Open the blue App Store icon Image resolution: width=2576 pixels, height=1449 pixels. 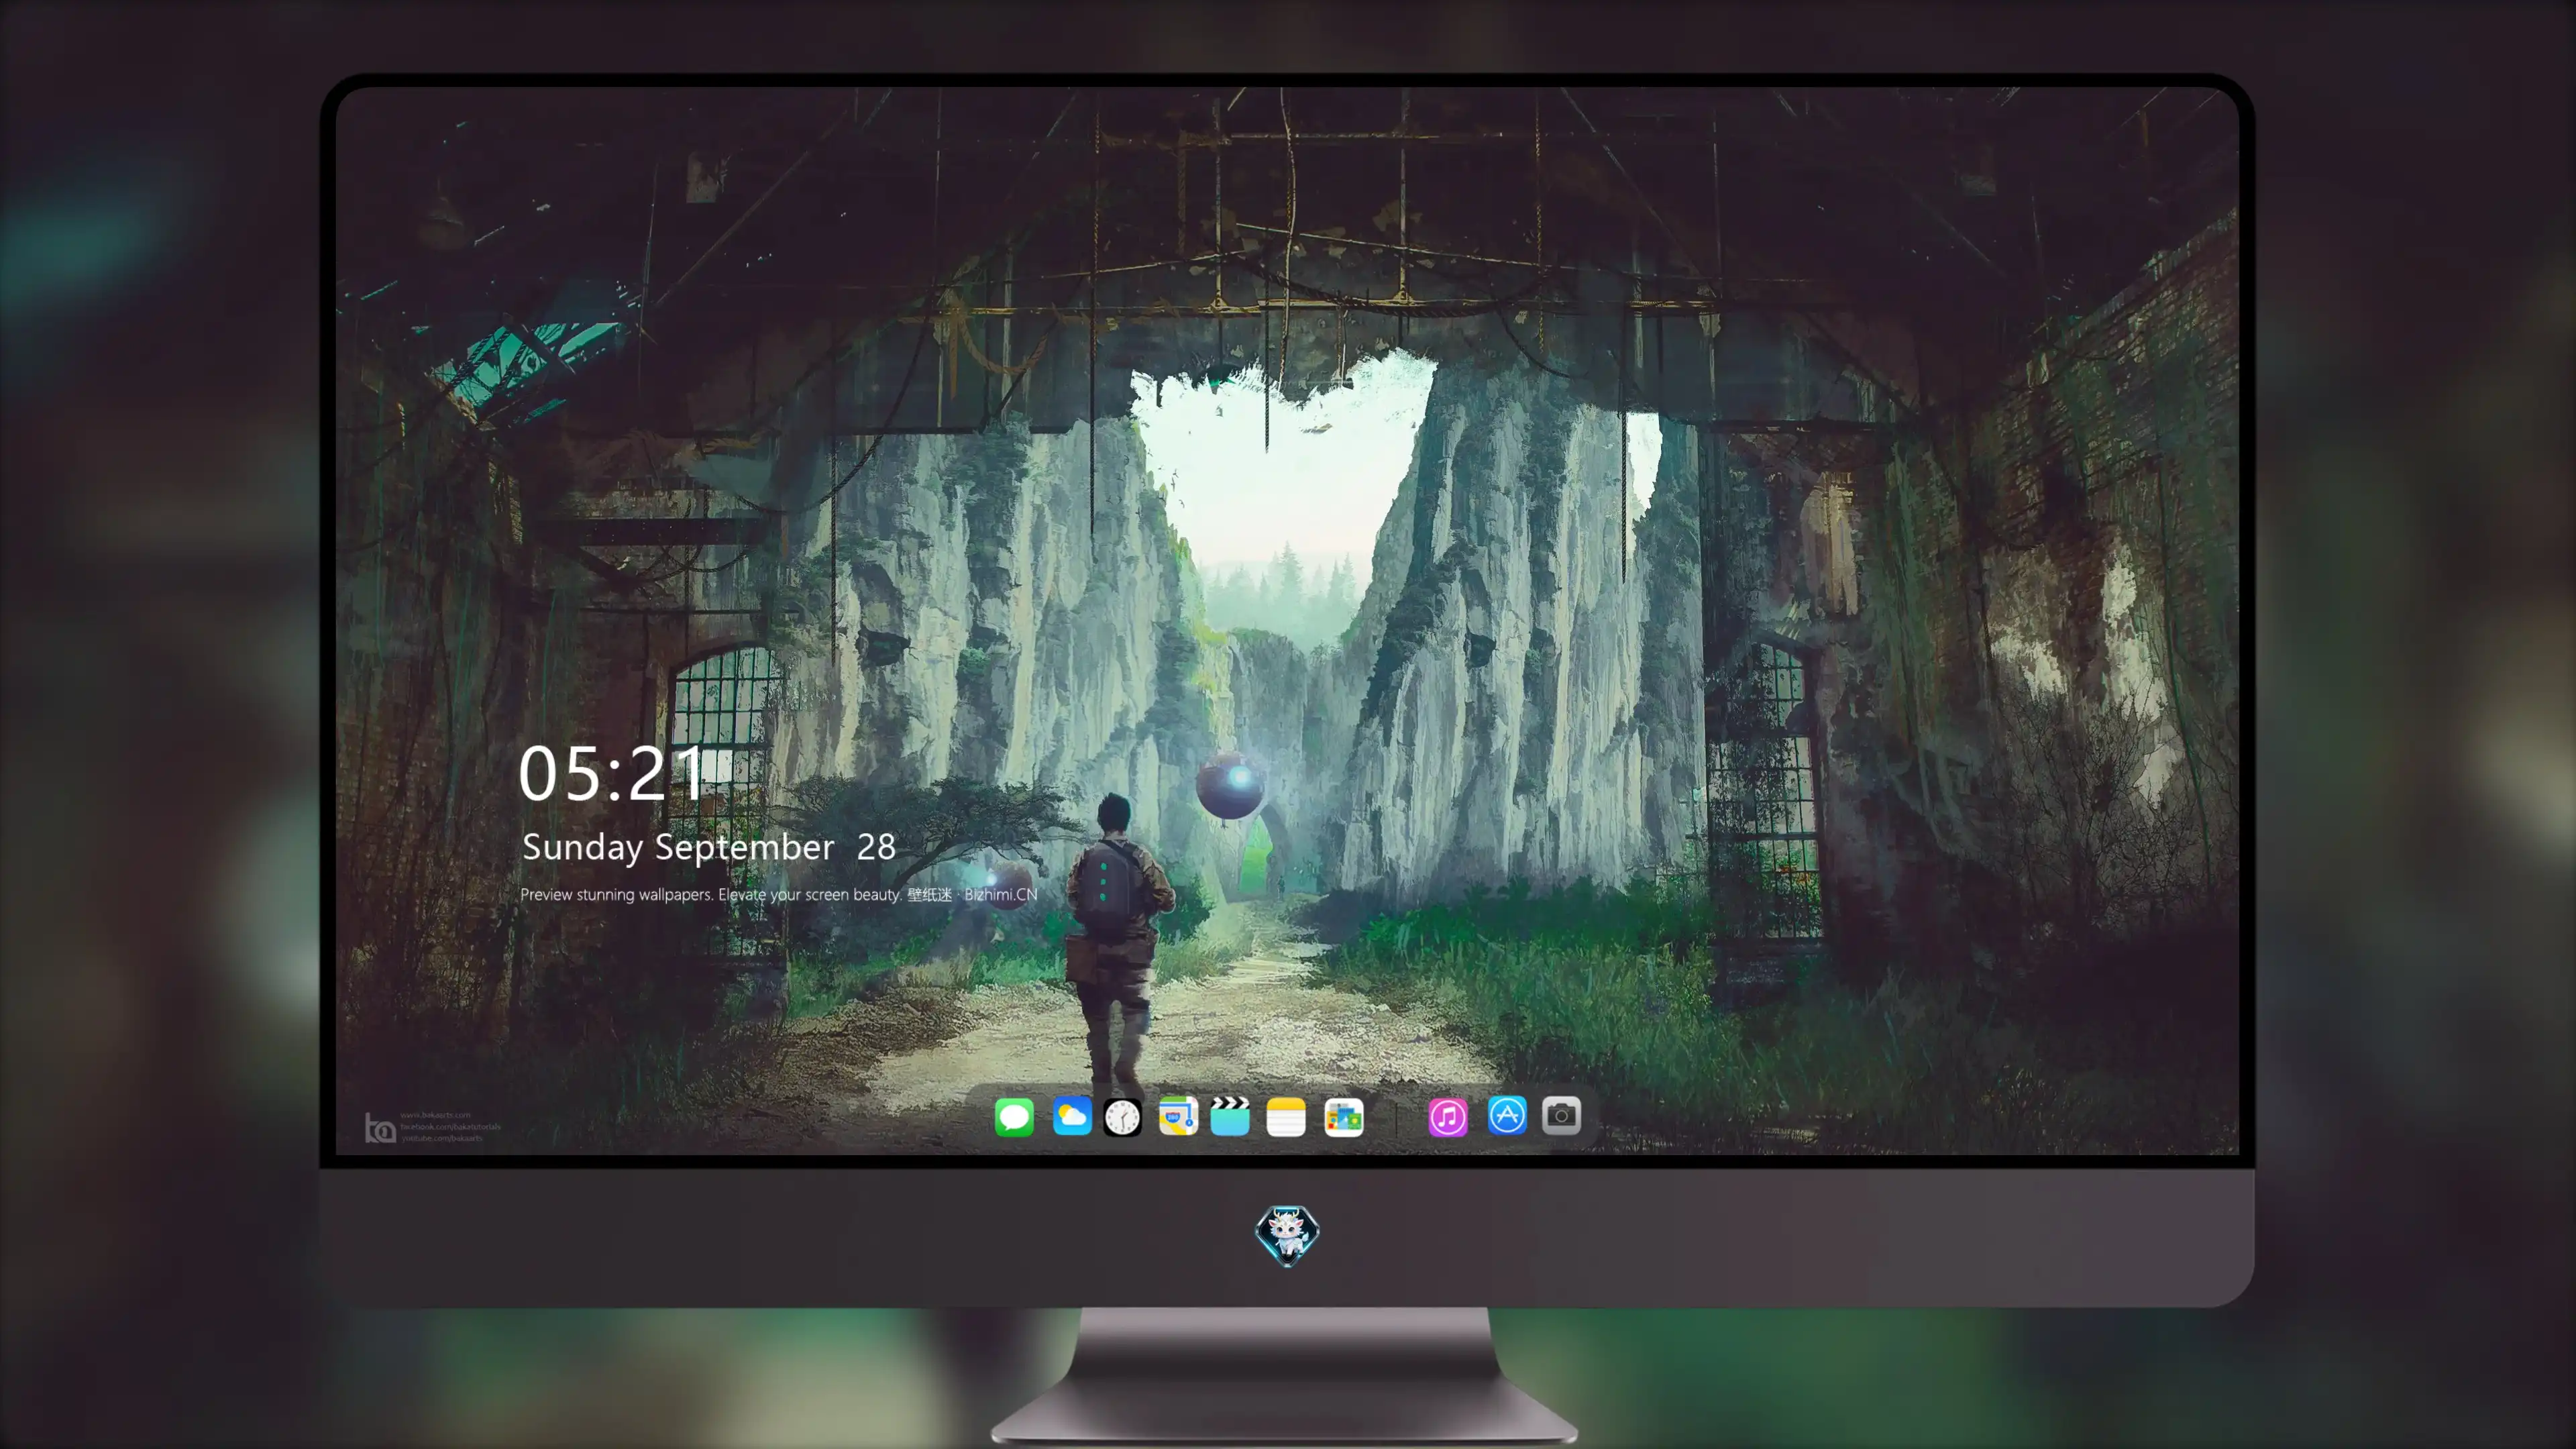coord(1507,1115)
